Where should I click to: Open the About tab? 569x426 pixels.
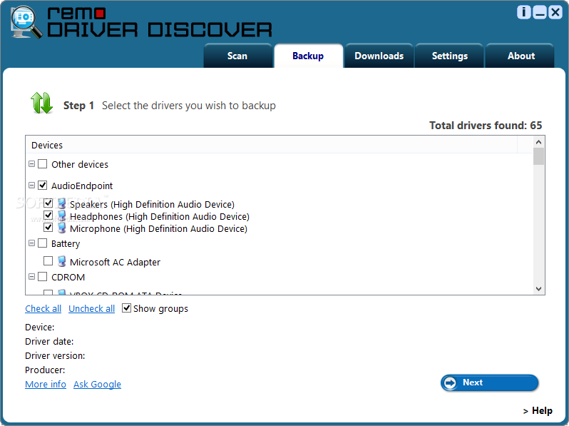point(521,56)
